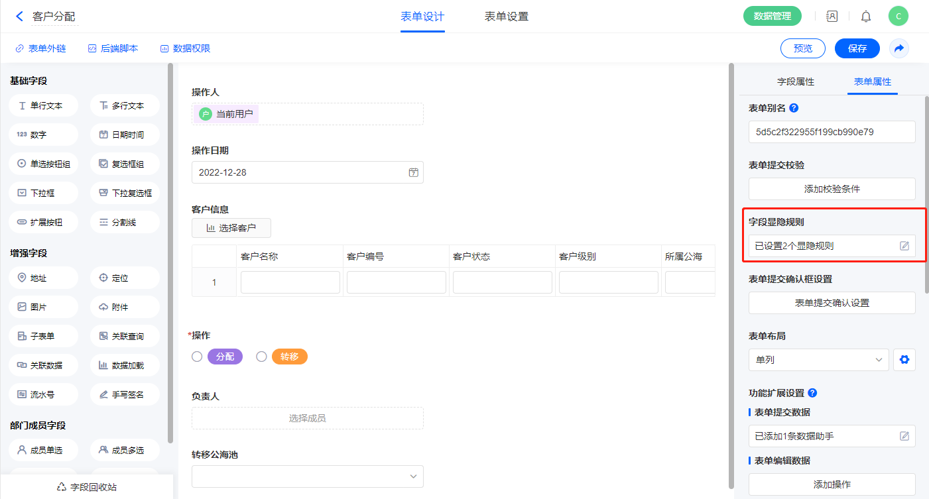
Task: Click the share arrow icon next to 保存
Action: pos(898,48)
